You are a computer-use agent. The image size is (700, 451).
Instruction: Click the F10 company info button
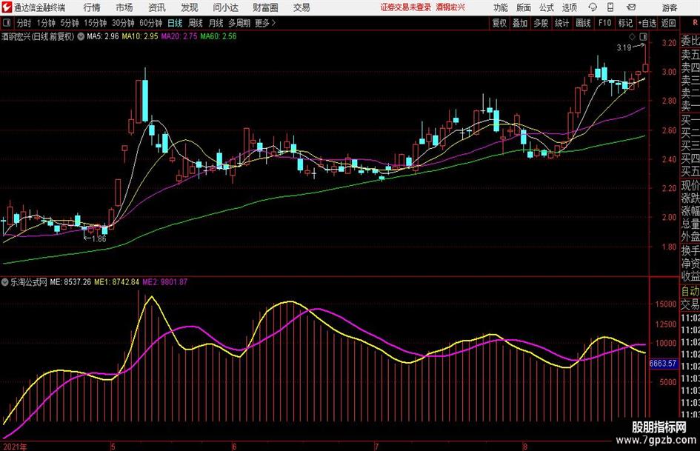(x=604, y=23)
